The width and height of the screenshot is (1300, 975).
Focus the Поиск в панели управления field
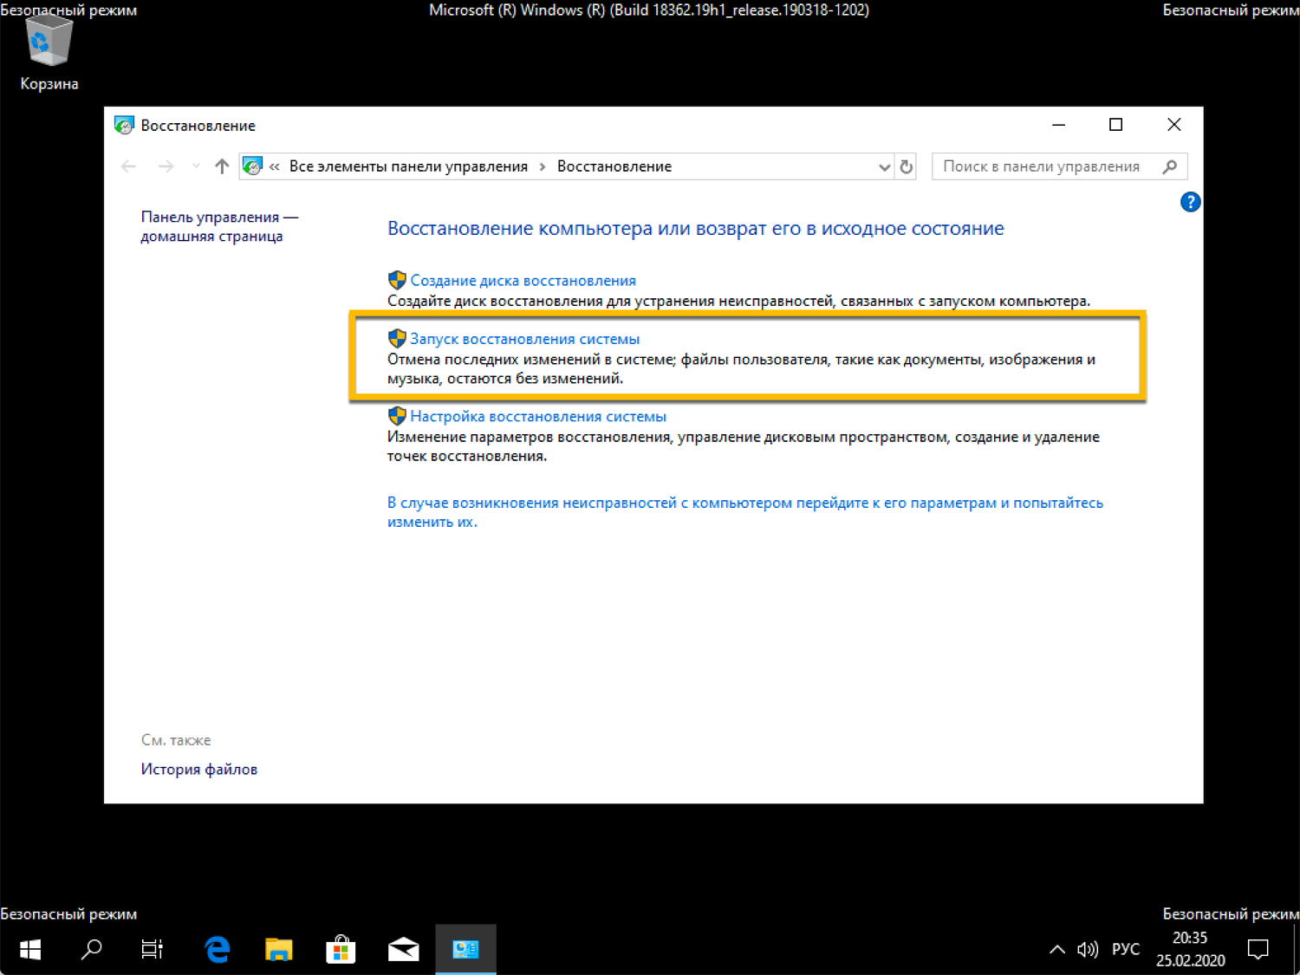(x=1059, y=166)
